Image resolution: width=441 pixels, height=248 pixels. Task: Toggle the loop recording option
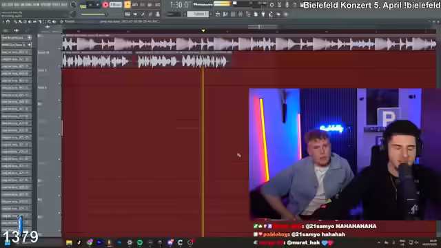(158, 5)
